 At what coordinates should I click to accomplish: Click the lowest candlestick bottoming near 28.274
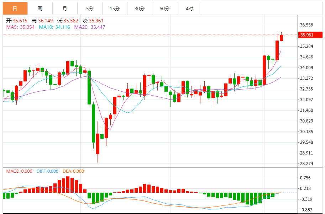(x=98, y=144)
